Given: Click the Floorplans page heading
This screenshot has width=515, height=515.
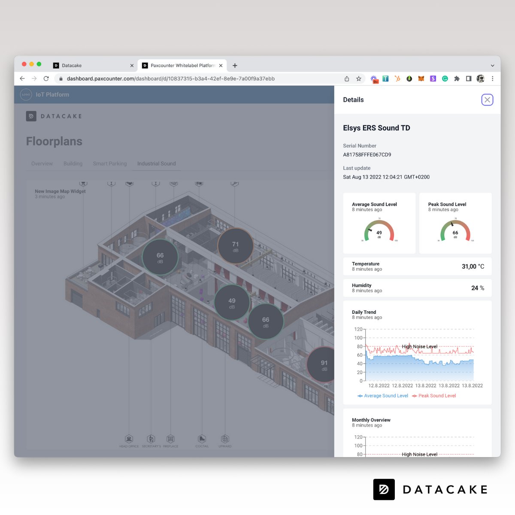Looking at the screenshot, I should click(x=54, y=141).
